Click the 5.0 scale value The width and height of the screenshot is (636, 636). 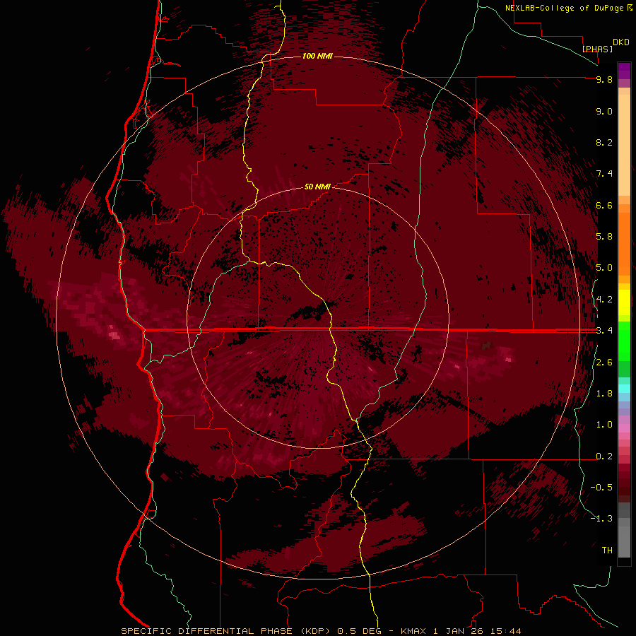604,268
